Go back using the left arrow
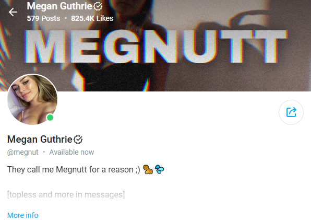This screenshot has height=220, width=311. (13, 12)
